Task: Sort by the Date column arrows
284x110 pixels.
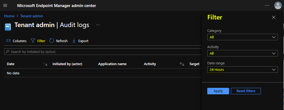Action: (x=45, y=64)
